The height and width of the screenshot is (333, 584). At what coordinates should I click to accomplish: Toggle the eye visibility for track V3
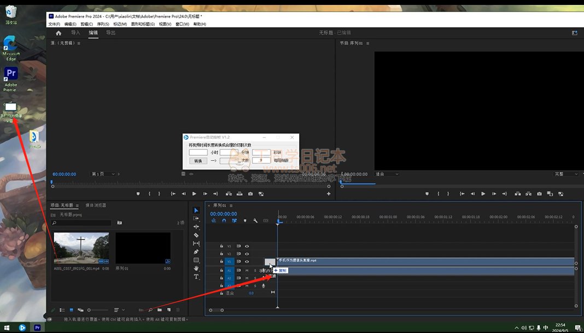click(x=247, y=246)
